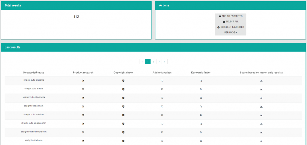View score chart for baltimore shirt row
This screenshot has width=307, height=145.
(261, 132)
